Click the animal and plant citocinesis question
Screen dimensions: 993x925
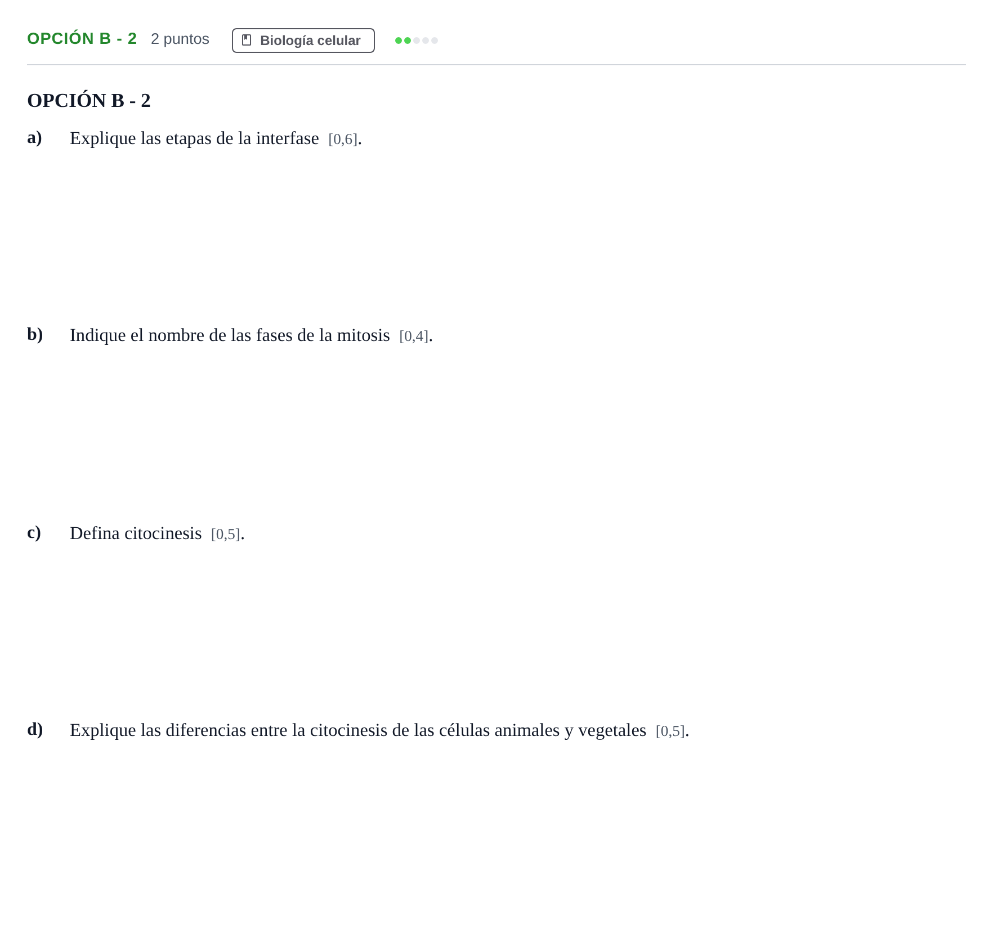[379, 730]
